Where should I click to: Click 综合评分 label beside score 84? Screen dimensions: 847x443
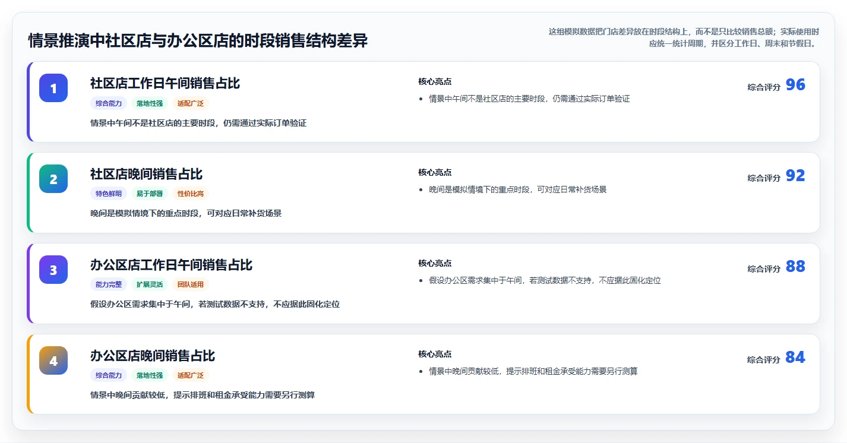[x=764, y=360]
